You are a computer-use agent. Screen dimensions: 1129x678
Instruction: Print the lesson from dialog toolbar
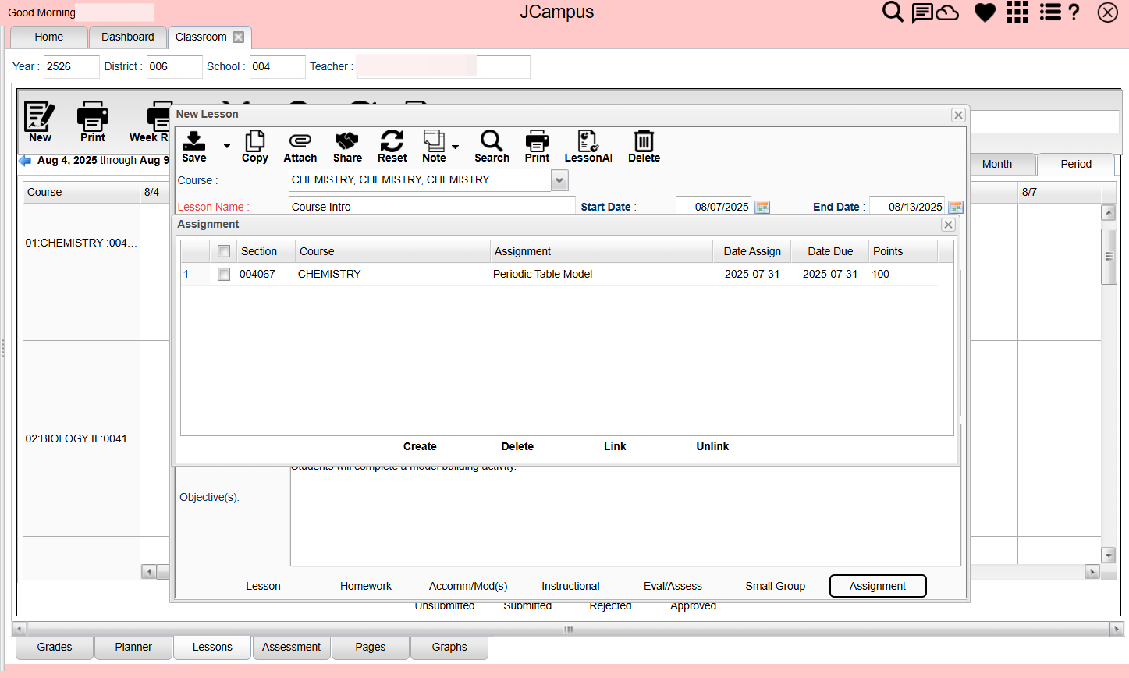(x=537, y=146)
